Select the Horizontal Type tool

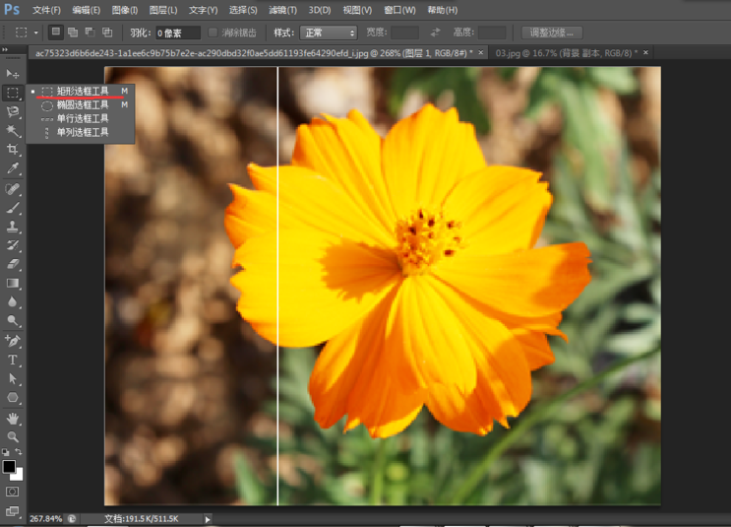pyautogui.click(x=13, y=361)
